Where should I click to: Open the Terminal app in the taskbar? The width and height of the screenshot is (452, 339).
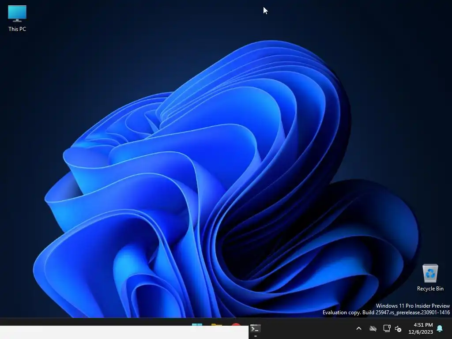256,328
